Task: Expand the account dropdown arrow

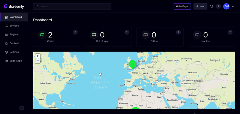Action: (233, 7)
